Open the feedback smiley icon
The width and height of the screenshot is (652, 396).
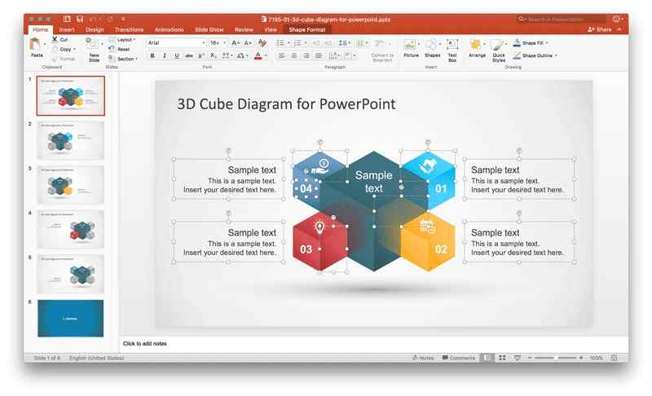[x=617, y=19]
